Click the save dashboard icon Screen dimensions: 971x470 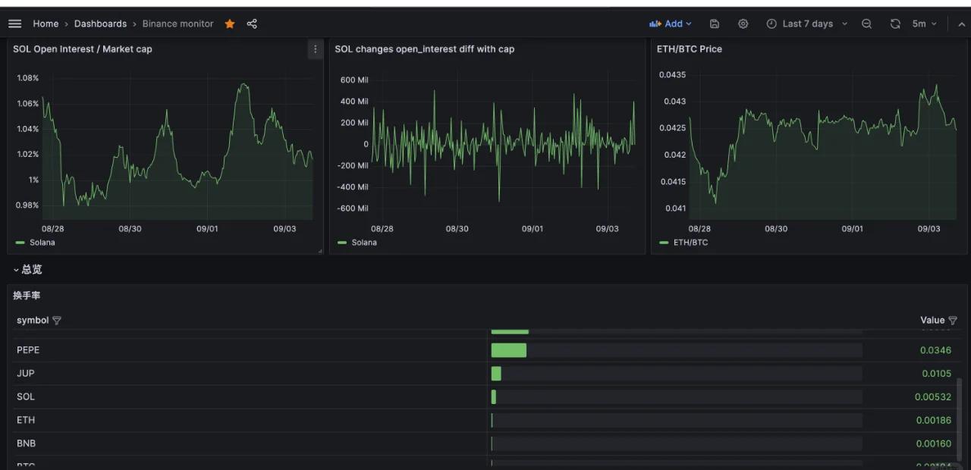click(714, 23)
